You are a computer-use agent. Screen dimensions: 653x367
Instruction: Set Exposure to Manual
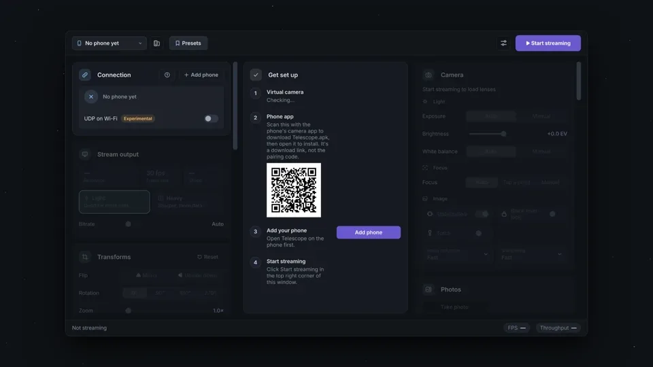tap(541, 116)
